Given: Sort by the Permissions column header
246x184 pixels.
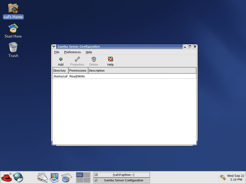Looking at the screenshot, I should [x=78, y=70].
